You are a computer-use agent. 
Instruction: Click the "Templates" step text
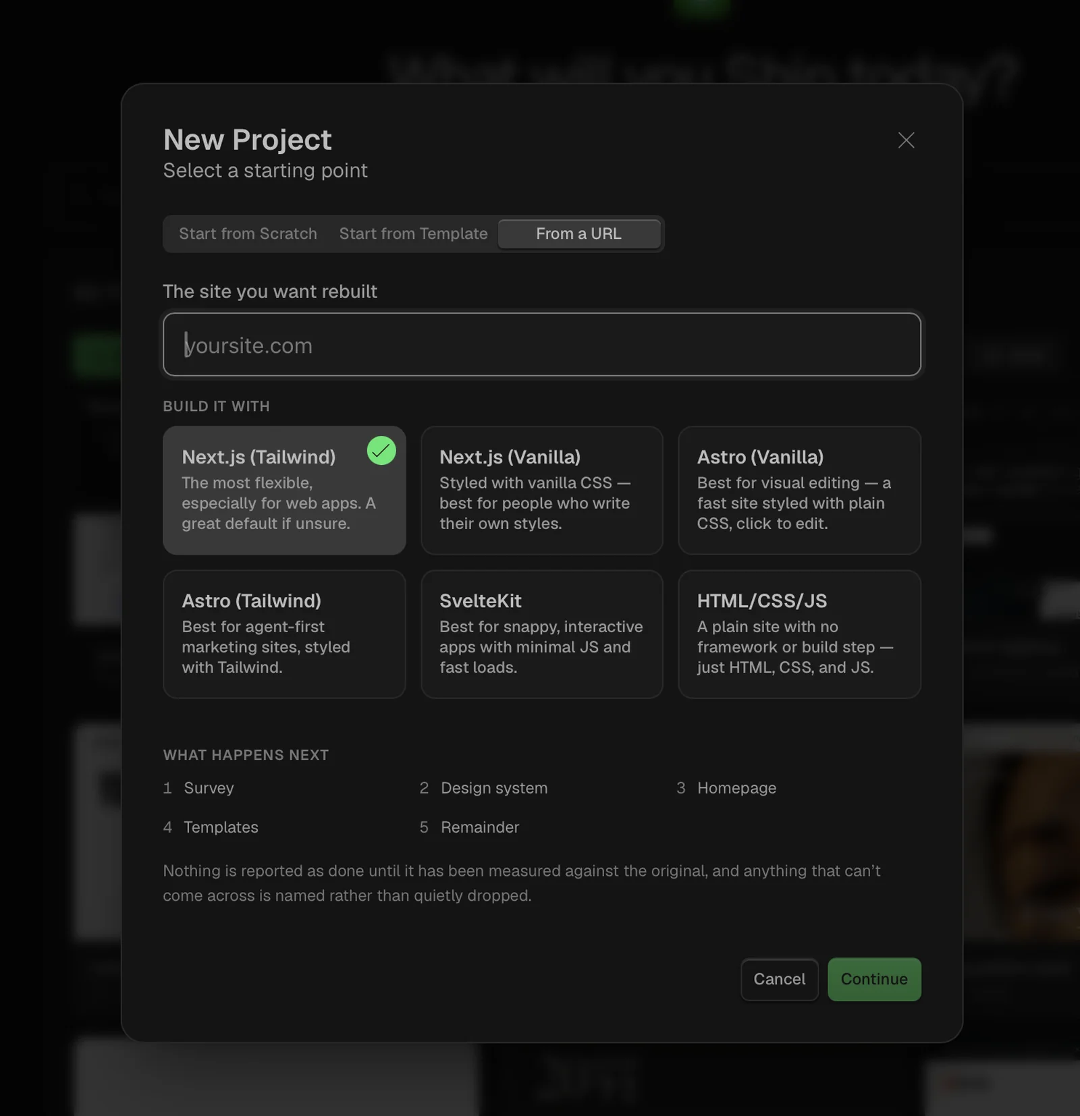(x=221, y=827)
